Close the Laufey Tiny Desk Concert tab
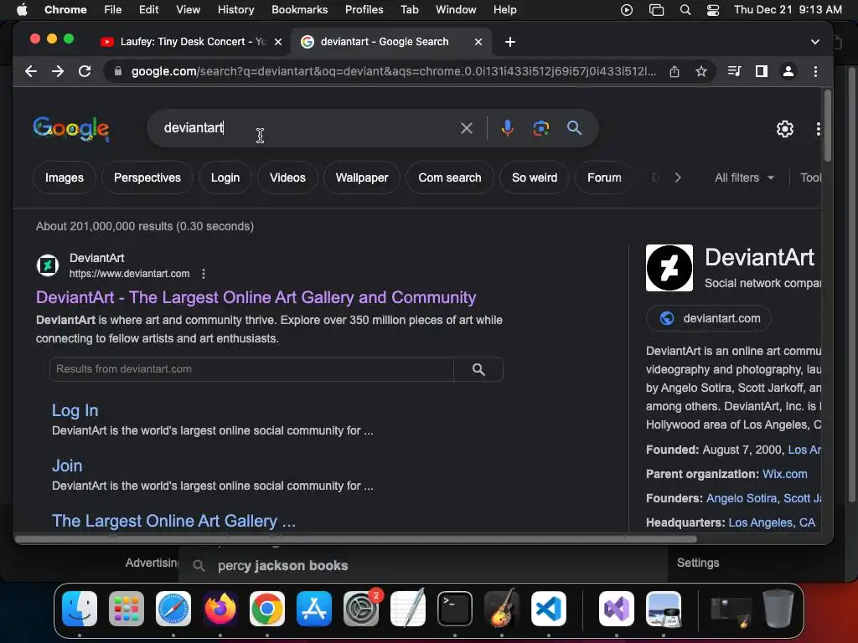The width and height of the screenshot is (858, 643). pyautogui.click(x=278, y=42)
